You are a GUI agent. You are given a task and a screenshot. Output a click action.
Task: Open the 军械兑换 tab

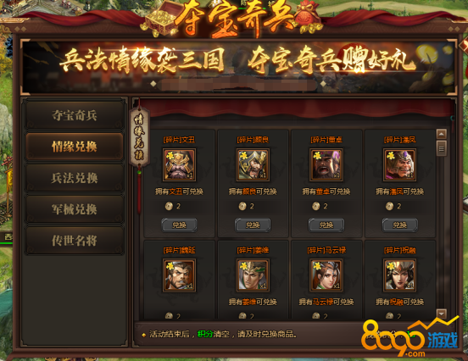pos(75,209)
